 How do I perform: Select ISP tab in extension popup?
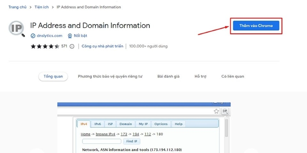coord(110,124)
